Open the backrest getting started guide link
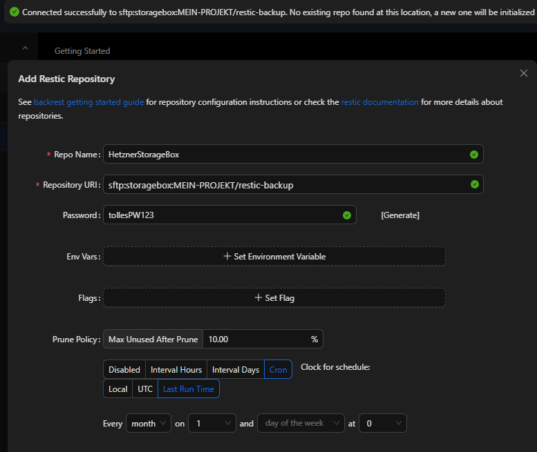537x452 pixels. point(88,102)
